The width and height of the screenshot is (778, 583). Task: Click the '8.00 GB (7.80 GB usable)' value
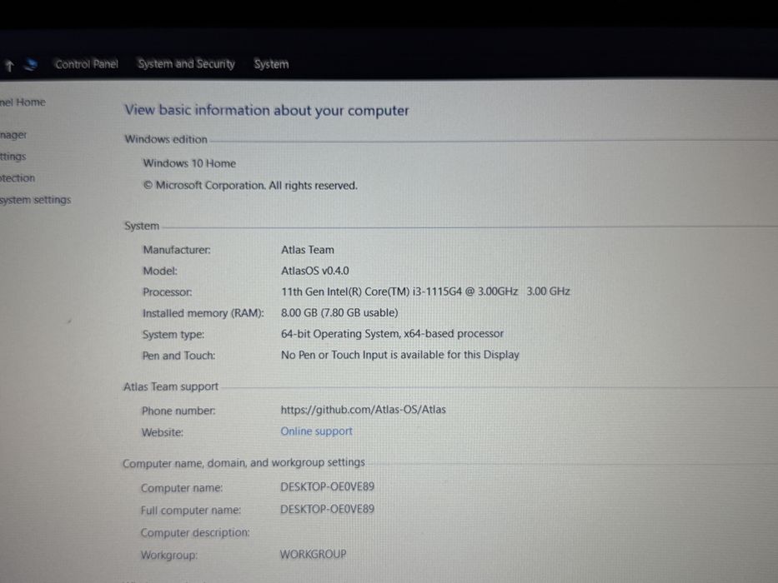(x=339, y=313)
